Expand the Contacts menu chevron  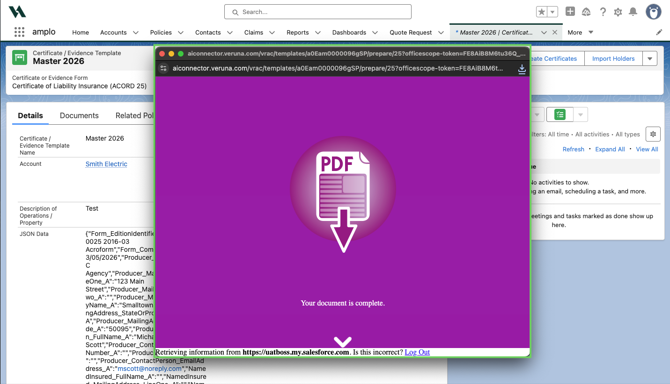230,32
